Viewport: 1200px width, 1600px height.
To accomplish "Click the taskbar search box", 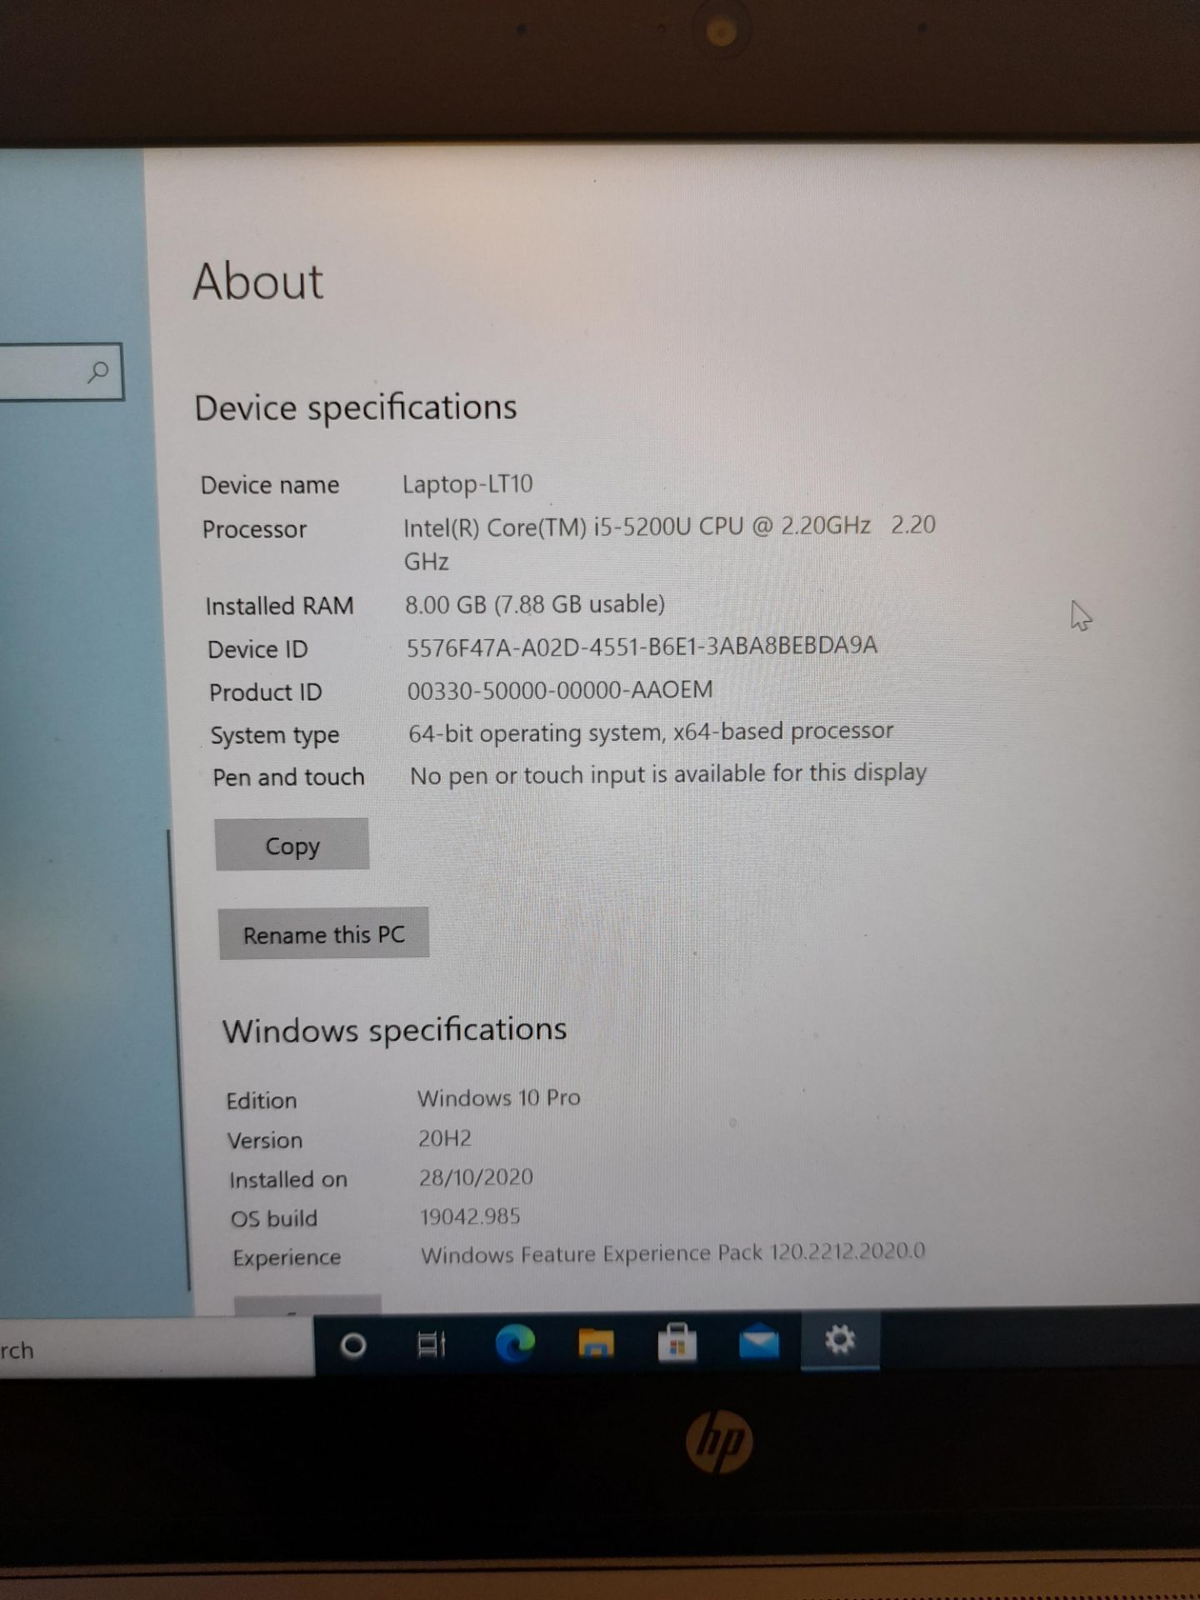I will (157, 1348).
